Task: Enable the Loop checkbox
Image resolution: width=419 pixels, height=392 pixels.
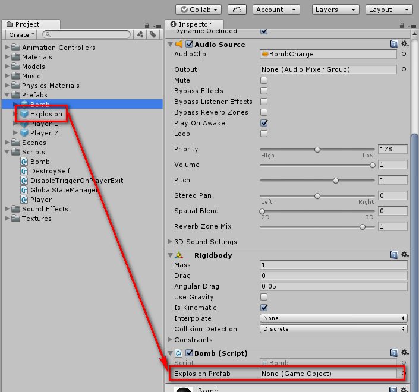Action: tap(264, 134)
